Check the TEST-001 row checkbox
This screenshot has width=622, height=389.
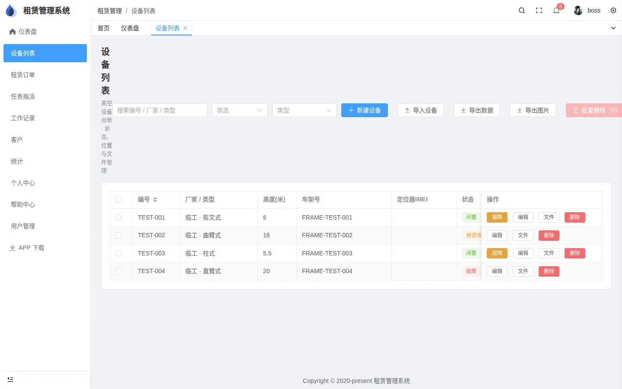point(118,217)
